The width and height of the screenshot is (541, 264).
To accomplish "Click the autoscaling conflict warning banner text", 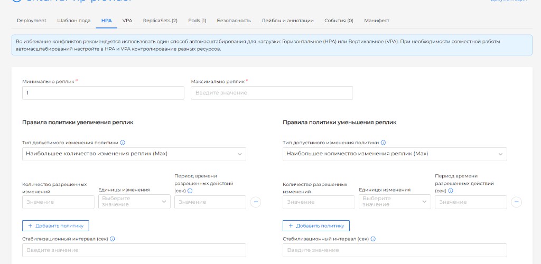I will tap(258, 45).
